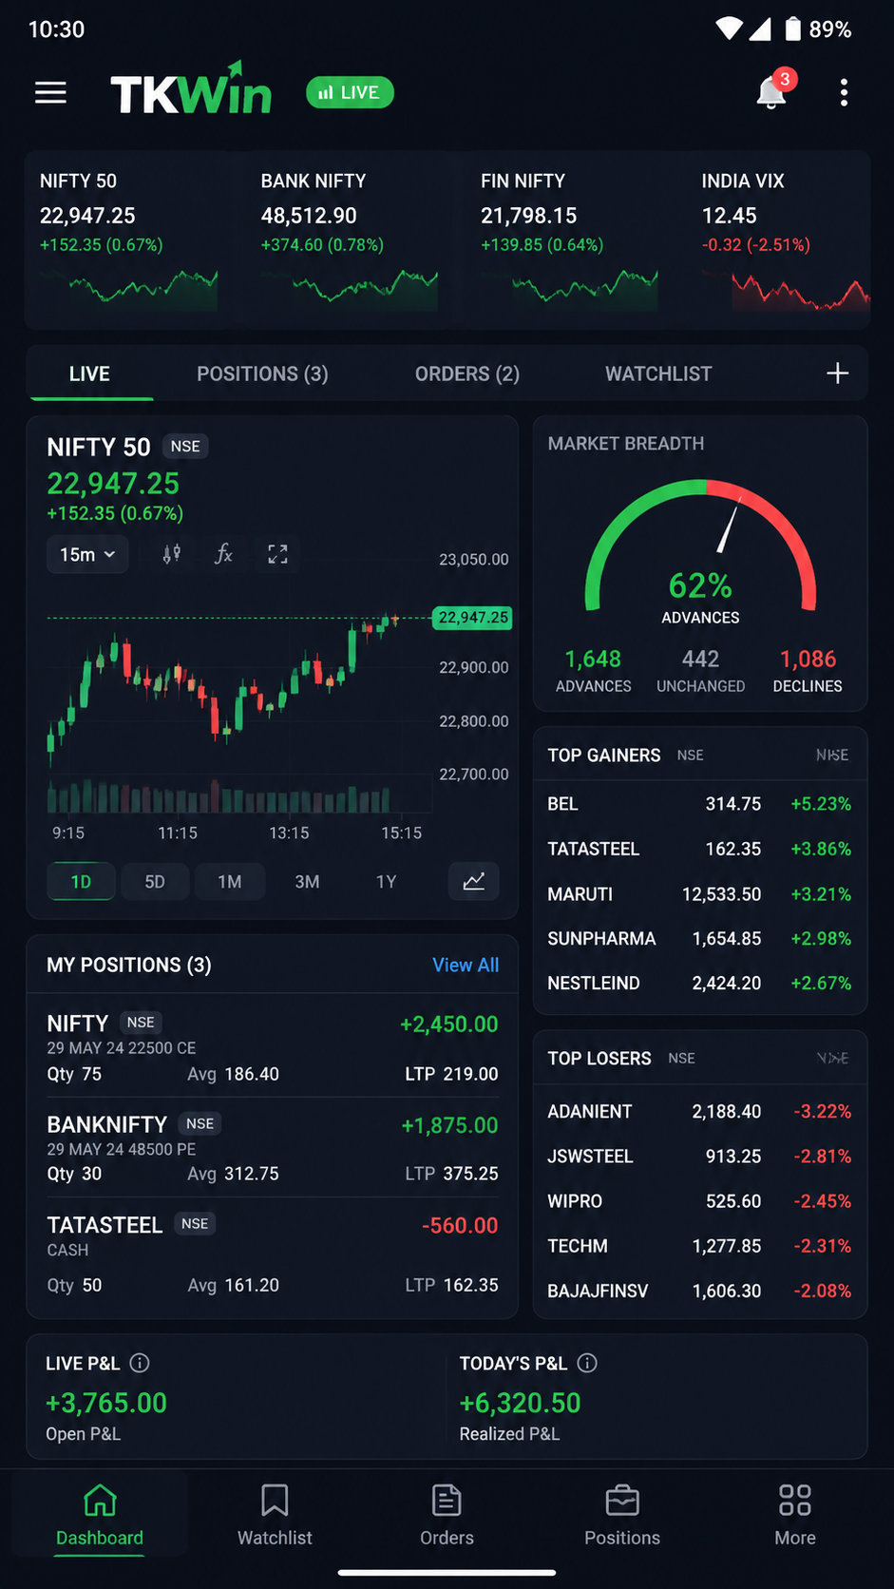Select the 1D chart range
Viewport: 894px width, 1589px height.
pyautogui.click(x=82, y=881)
